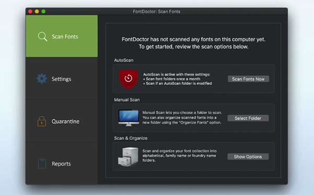Click the green zoom window button
Viewport: 314px width, 195px height.
(x=43, y=12)
